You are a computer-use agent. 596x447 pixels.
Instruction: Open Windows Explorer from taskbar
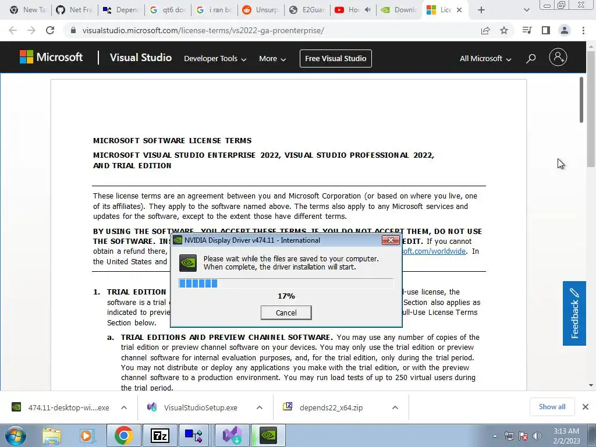pos(52,435)
